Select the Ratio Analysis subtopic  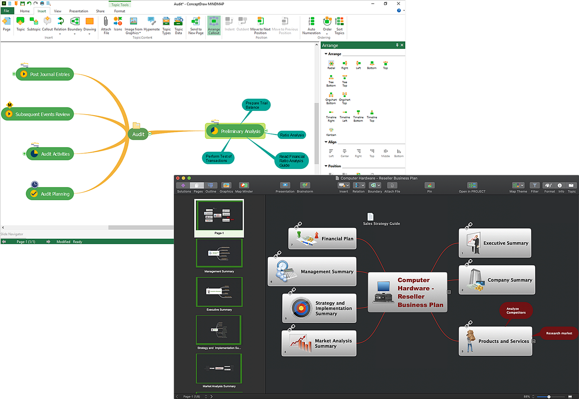(x=292, y=135)
